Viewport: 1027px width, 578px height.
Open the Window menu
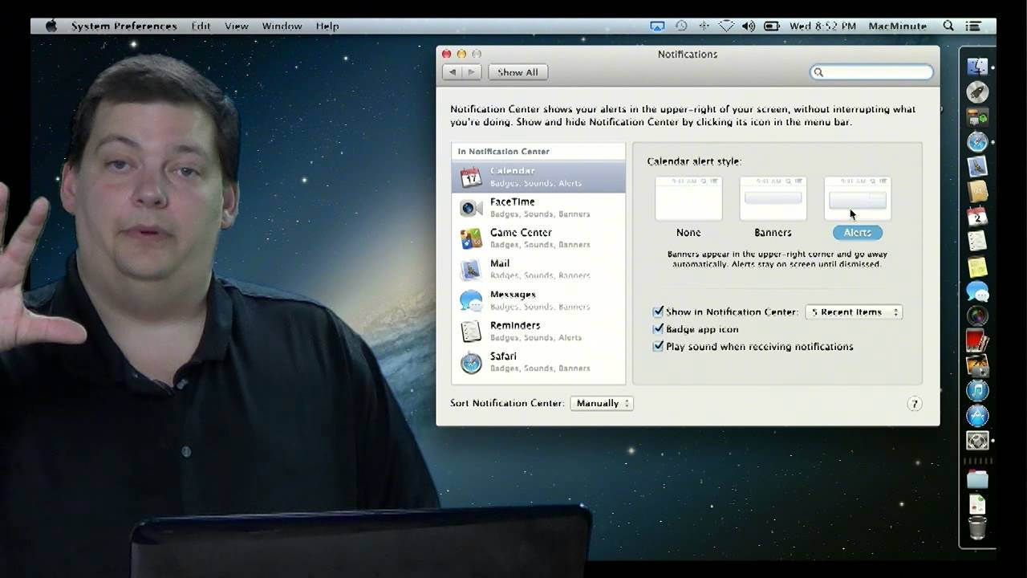(282, 26)
